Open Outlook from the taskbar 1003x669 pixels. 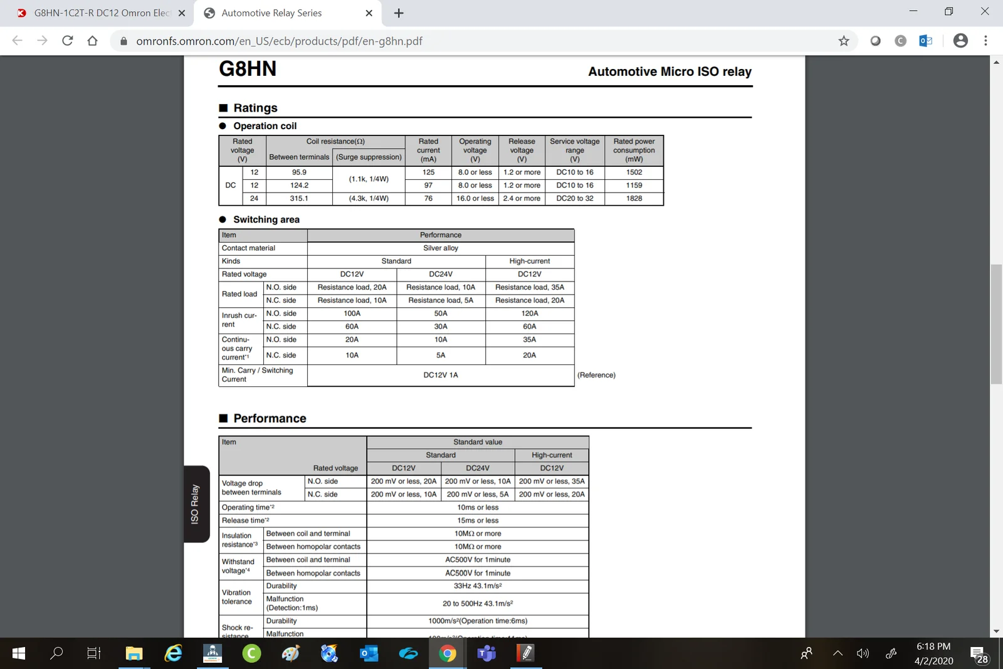[369, 653]
